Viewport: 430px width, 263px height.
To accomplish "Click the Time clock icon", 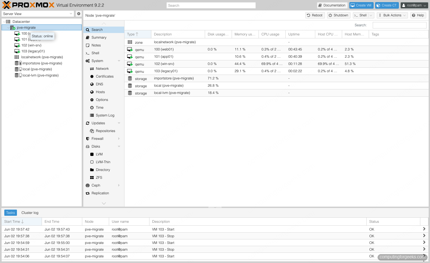I will click(x=92, y=108).
